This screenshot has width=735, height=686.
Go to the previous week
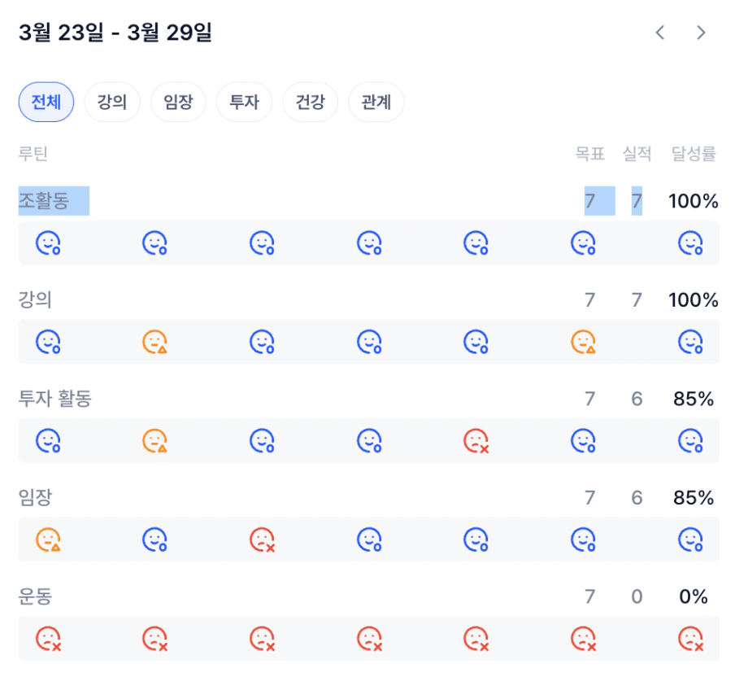pos(660,33)
